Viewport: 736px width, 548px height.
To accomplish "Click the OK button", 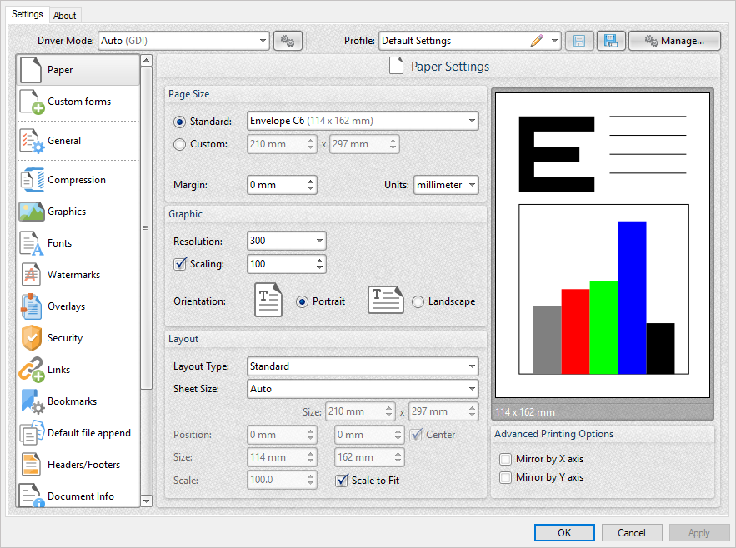I will click(x=564, y=532).
